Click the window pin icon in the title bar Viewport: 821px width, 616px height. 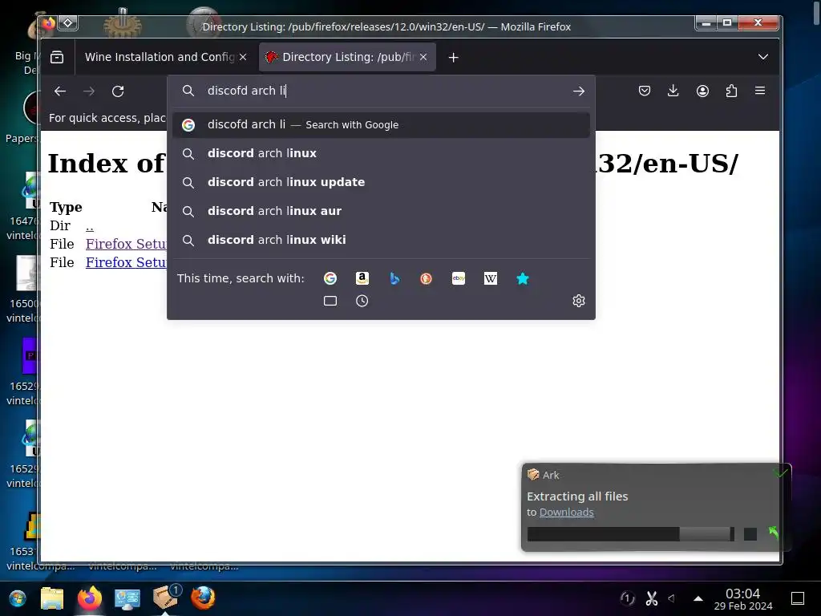point(68,22)
